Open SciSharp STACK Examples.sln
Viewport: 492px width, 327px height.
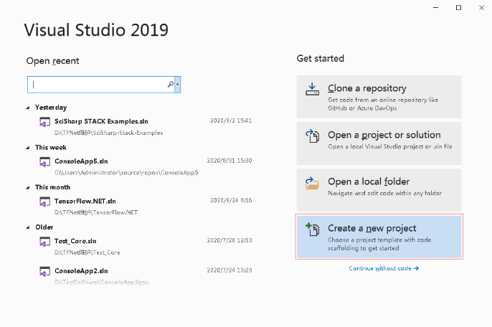101,121
